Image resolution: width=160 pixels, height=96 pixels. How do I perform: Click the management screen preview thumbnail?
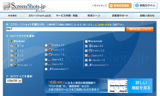(x=118, y=86)
